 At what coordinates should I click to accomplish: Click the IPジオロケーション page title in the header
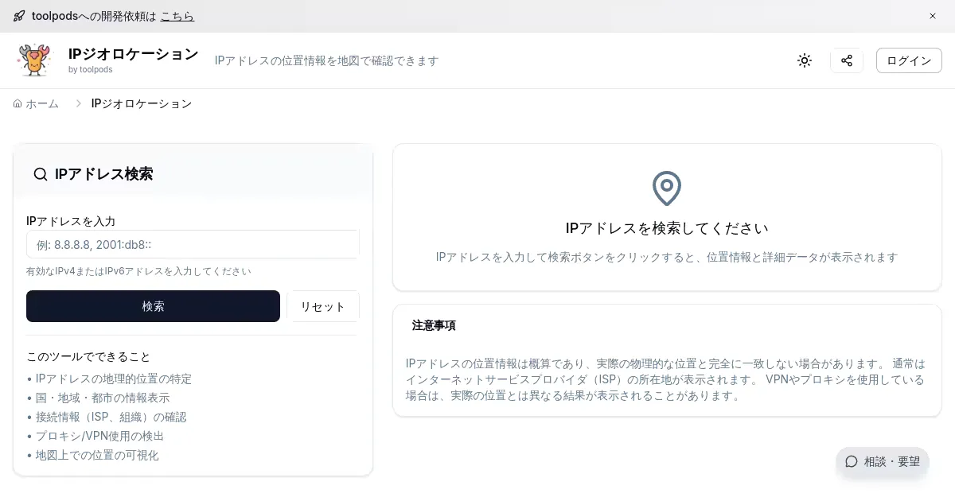point(133,54)
